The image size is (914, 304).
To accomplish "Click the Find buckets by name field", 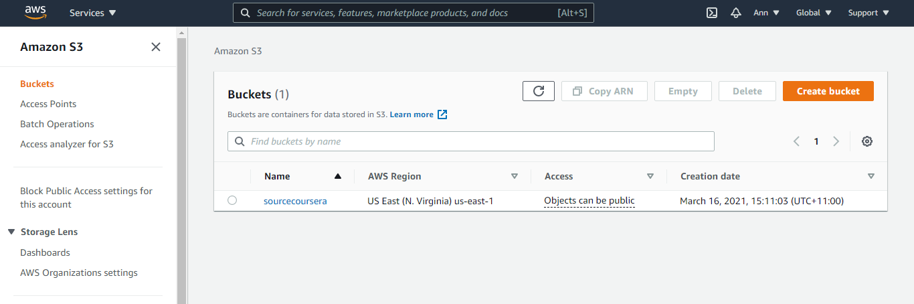I will pyautogui.click(x=471, y=141).
